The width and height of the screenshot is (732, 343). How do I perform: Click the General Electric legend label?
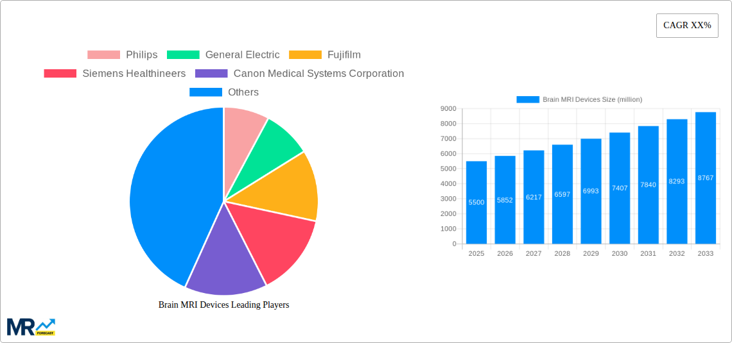242,55
